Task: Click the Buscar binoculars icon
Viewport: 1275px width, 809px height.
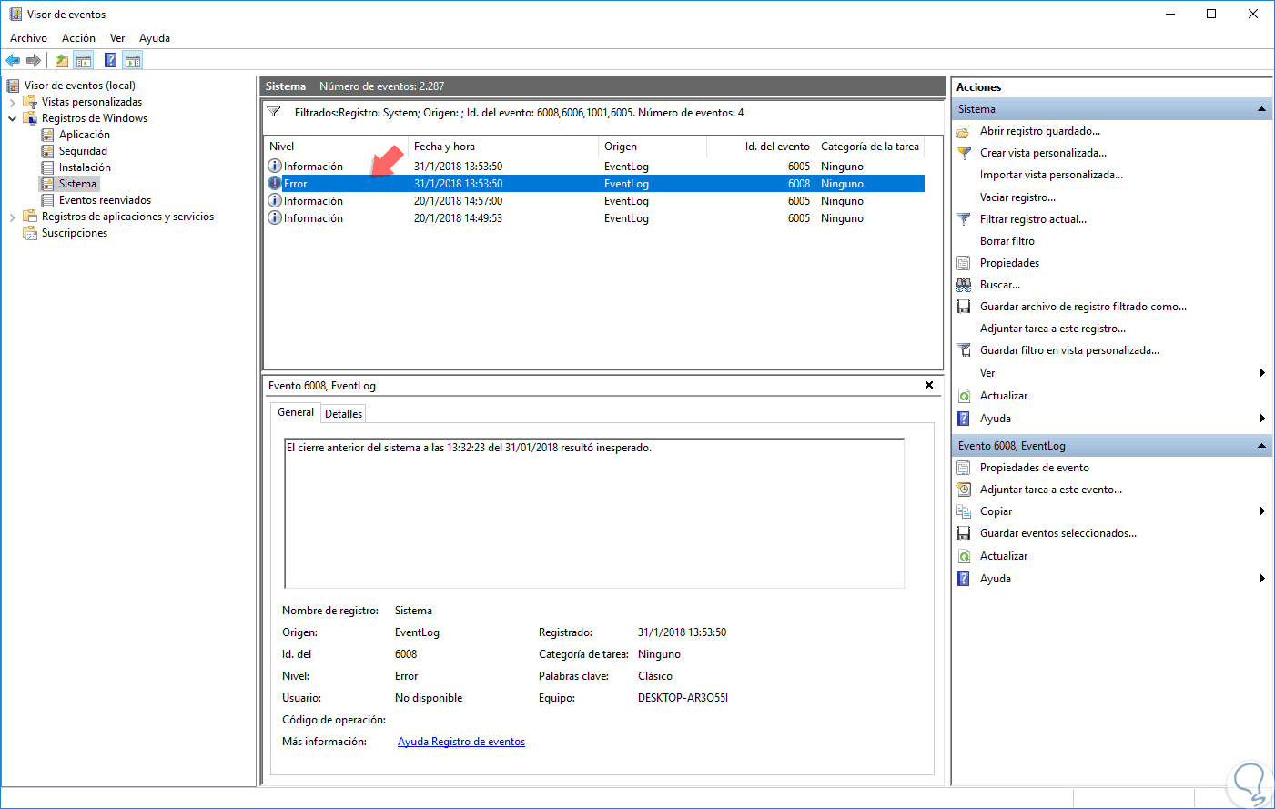Action: [964, 285]
